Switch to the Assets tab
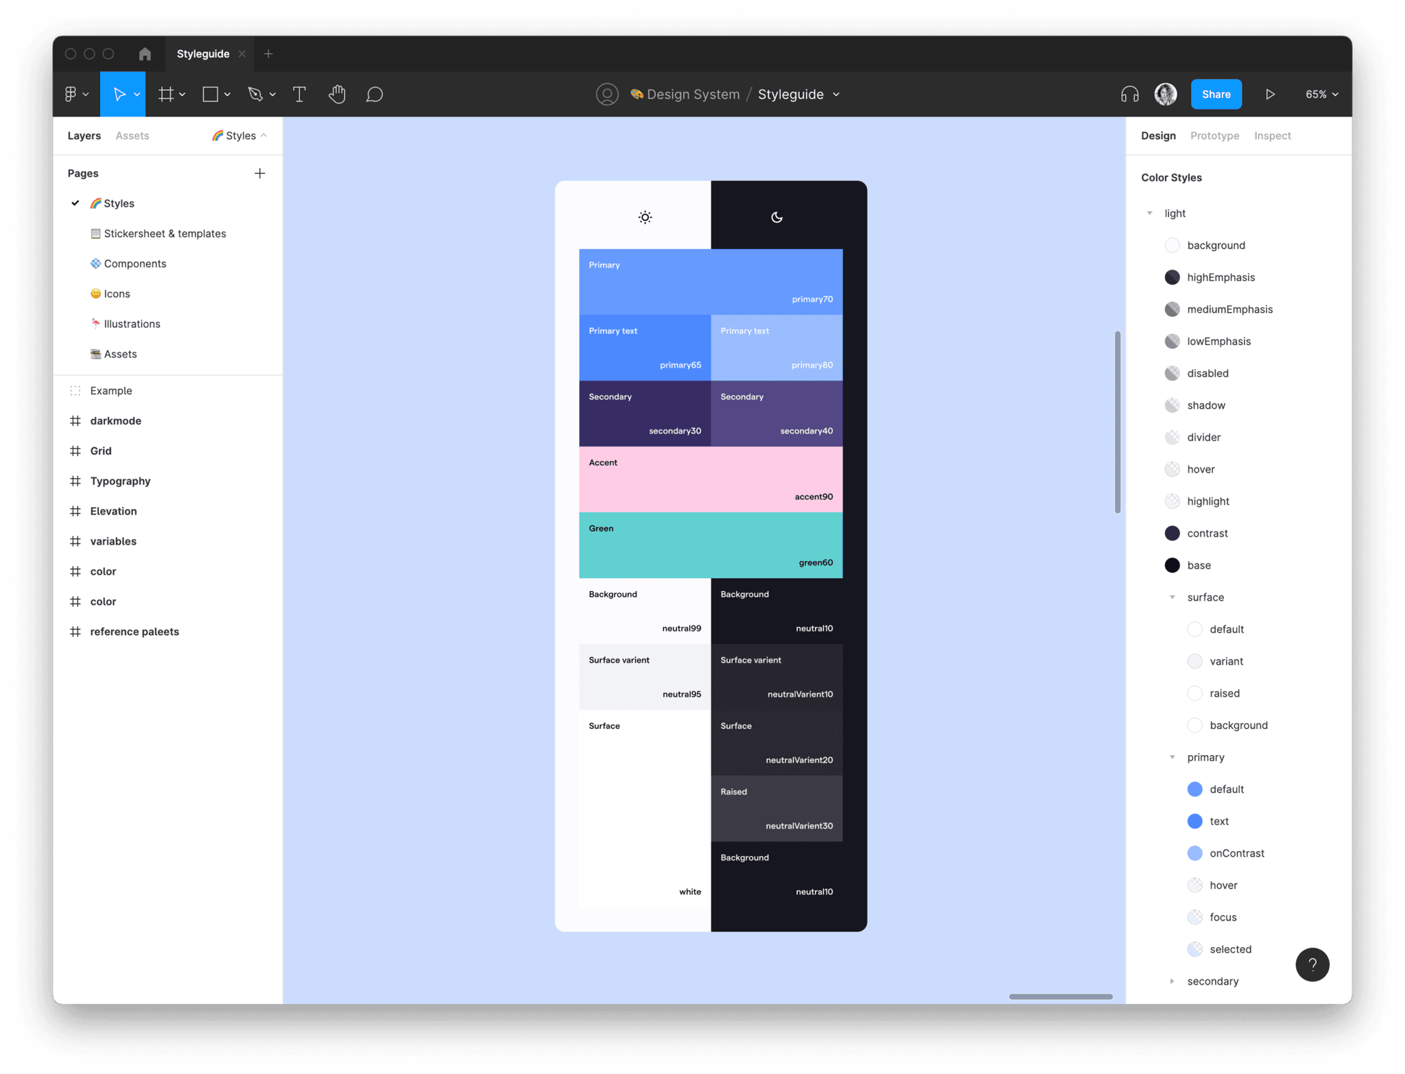The image size is (1405, 1074). (132, 135)
